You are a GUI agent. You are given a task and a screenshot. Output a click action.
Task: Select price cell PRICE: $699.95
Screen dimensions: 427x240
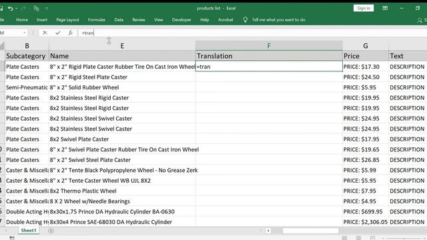coord(366,211)
